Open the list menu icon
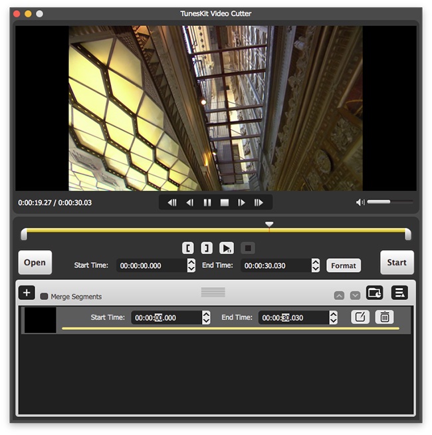432x435 pixels. (x=399, y=293)
